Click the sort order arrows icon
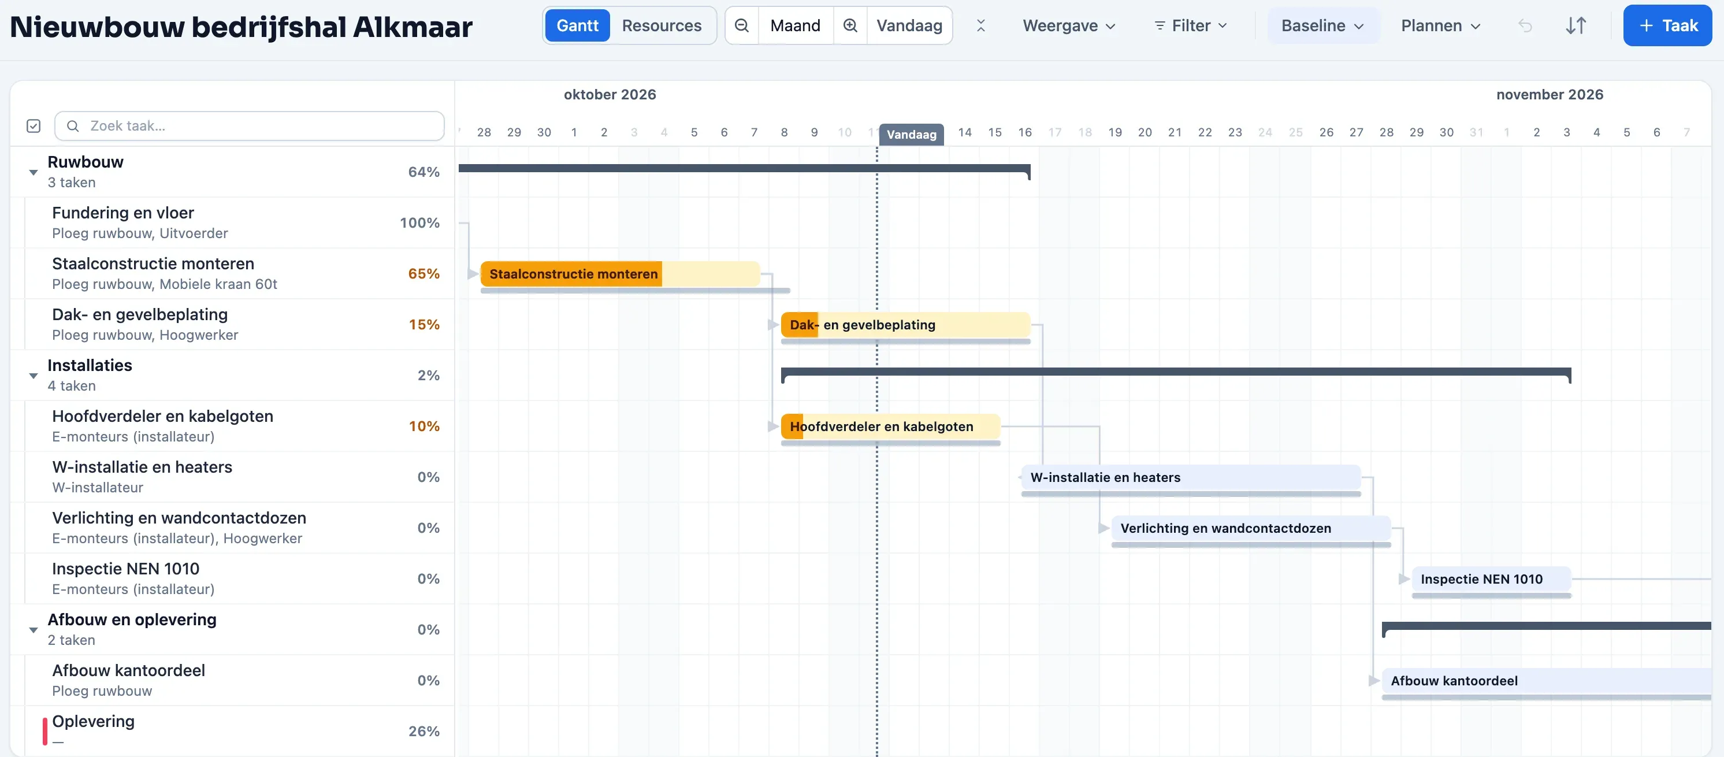This screenshot has width=1724, height=757. [1576, 25]
